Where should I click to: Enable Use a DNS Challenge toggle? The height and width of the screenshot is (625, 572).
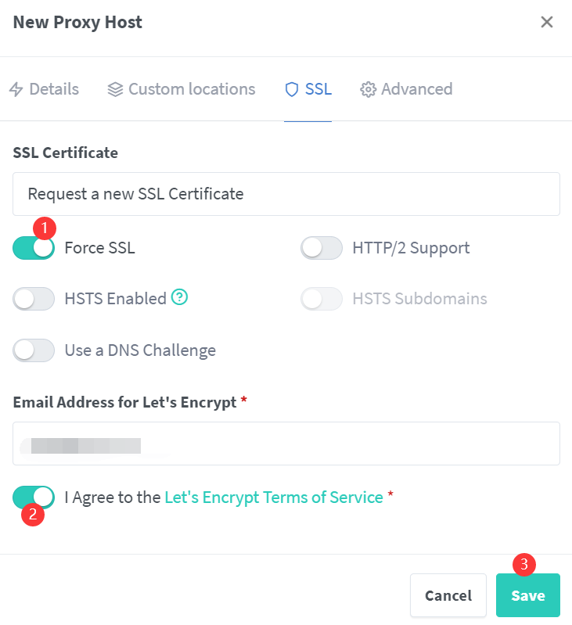[34, 350]
